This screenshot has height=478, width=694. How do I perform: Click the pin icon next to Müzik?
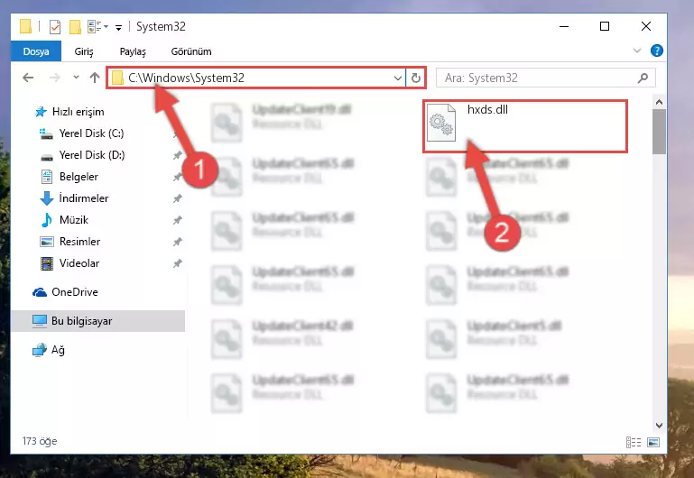(178, 220)
